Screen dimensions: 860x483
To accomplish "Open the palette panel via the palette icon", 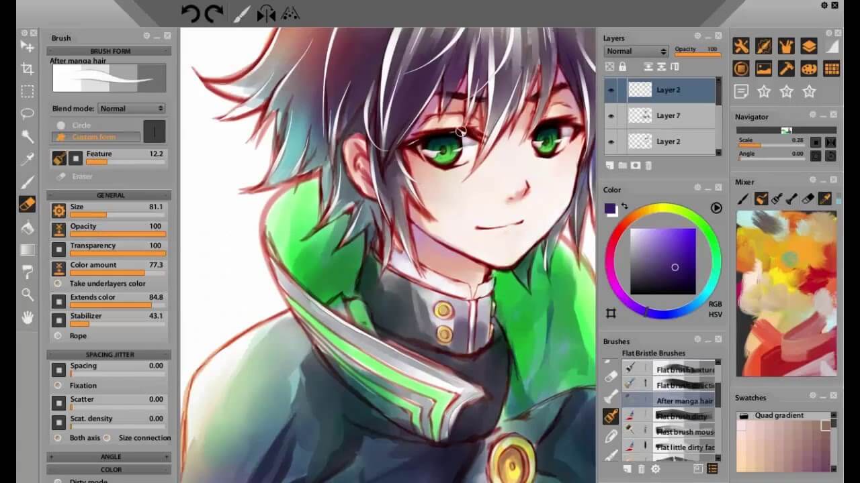I will [809, 68].
